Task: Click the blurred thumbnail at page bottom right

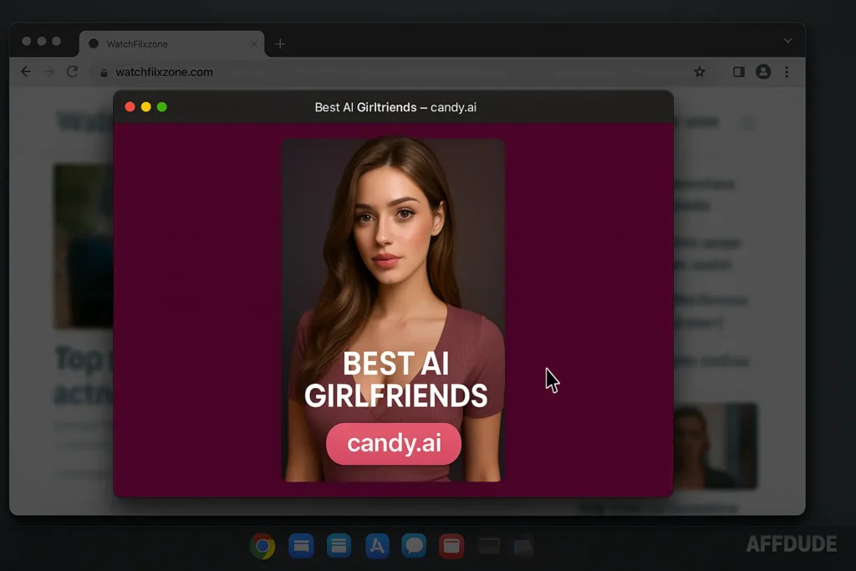Action: (x=716, y=446)
